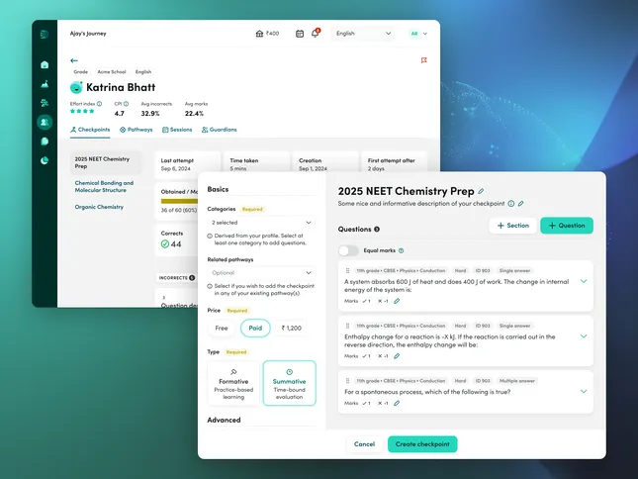Go back using the left arrow

(74, 60)
